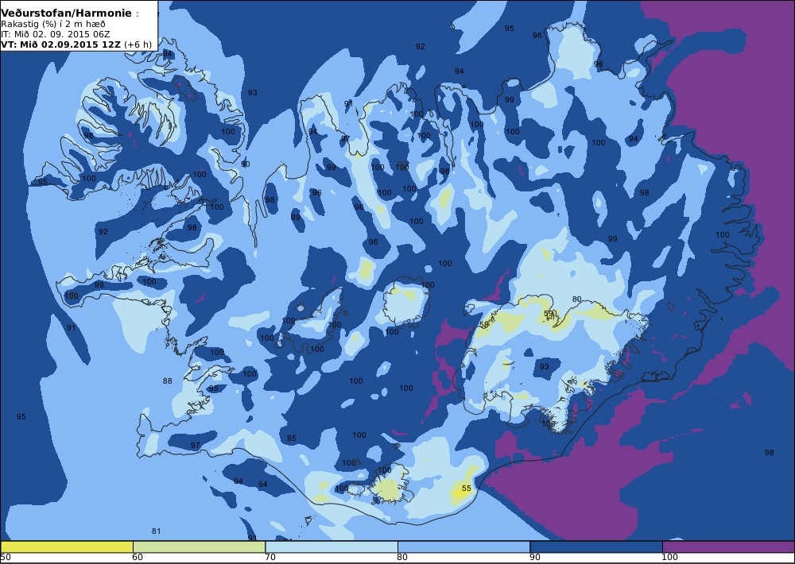
Task: Click the pale green 60–70 legend segment
Action: (x=199, y=547)
